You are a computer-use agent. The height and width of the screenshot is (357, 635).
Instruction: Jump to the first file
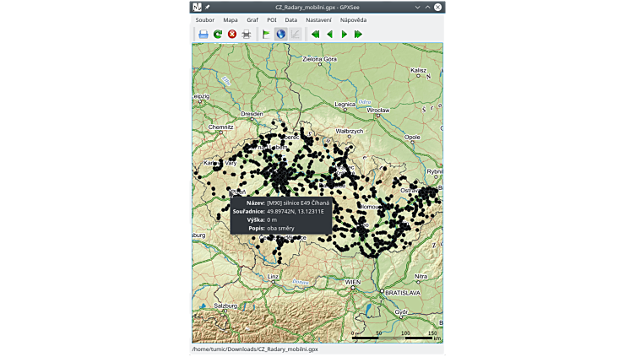pyautogui.click(x=315, y=35)
